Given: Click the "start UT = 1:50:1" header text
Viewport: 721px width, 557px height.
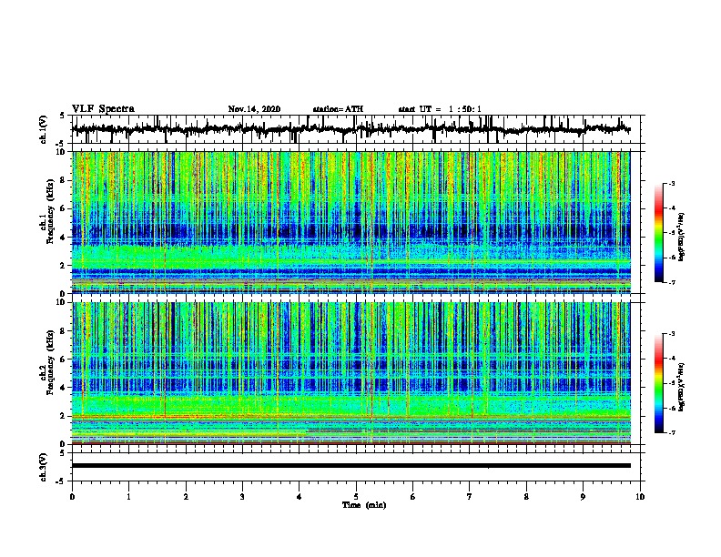Looking at the screenshot, I should pyautogui.click(x=440, y=109).
